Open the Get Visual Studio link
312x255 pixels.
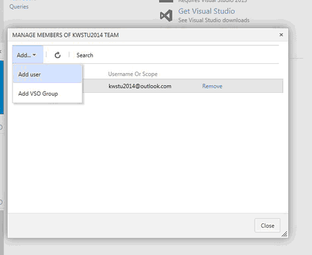(x=207, y=11)
